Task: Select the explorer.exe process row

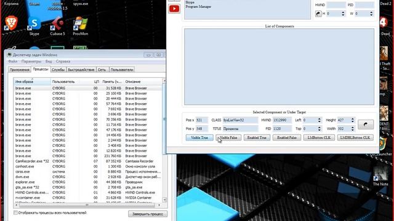Action: (88, 182)
